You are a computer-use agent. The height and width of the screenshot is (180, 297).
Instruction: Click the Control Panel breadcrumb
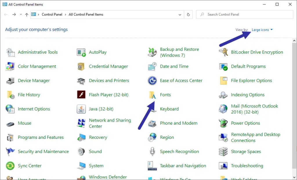coord(52,14)
